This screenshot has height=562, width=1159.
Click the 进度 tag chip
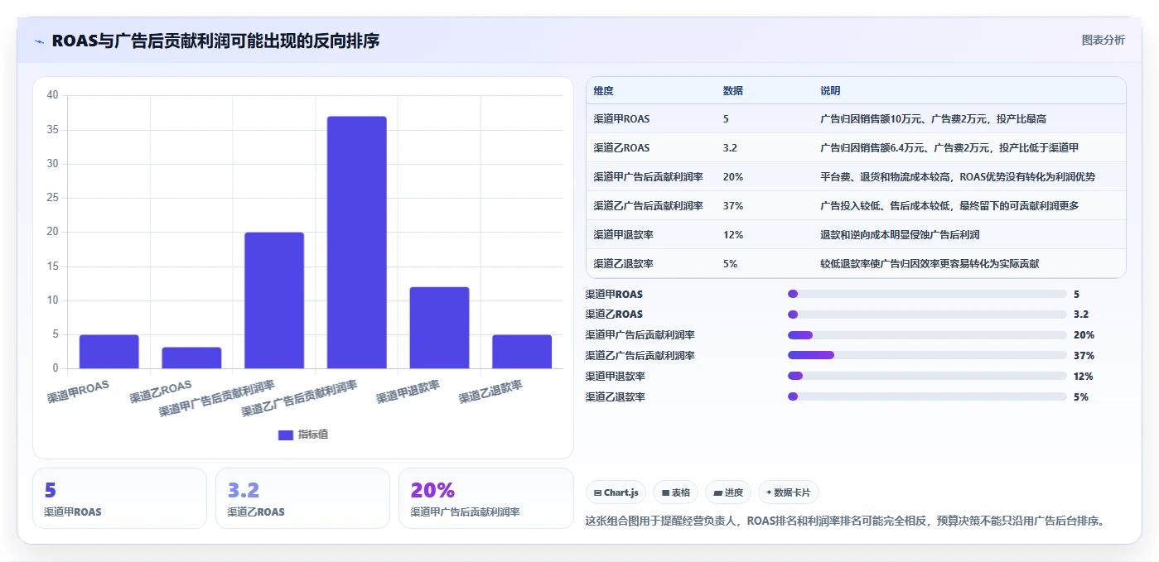click(728, 492)
